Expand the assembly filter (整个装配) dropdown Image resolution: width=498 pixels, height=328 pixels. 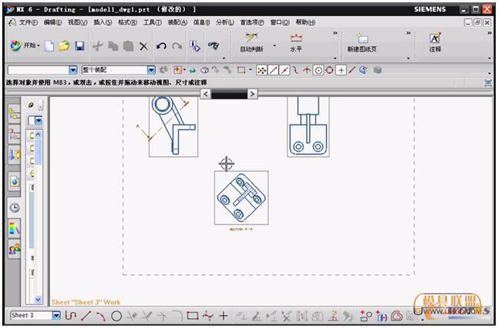151,70
